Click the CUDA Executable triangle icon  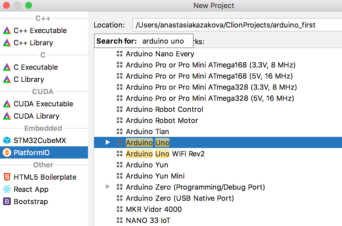tap(7, 104)
